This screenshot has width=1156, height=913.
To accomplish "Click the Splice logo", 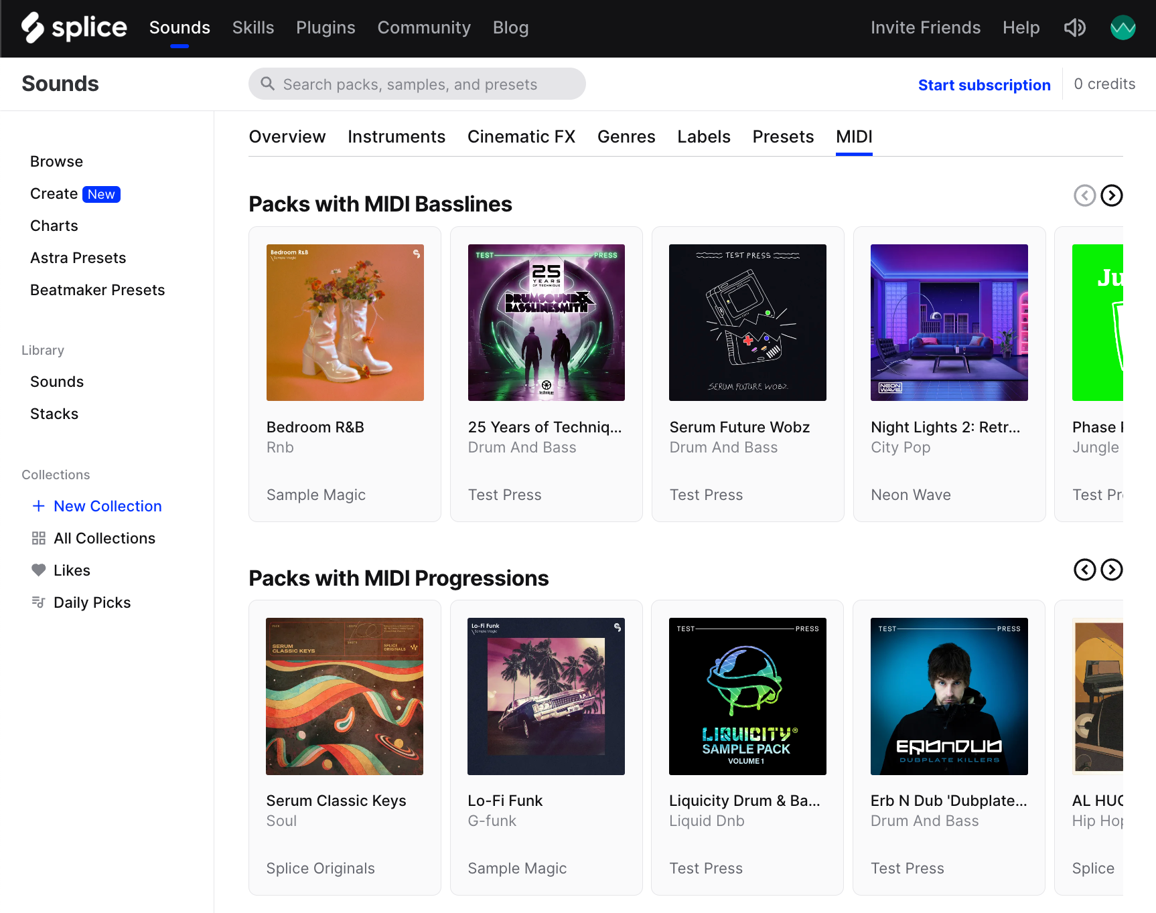I will point(74,27).
